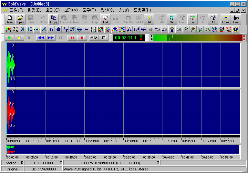248x173 pixels.
Task: Click the Pop/Click burst filter icon
Action: point(129,29)
